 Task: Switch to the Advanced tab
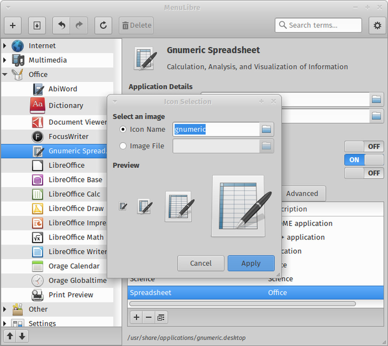tap(302, 193)
